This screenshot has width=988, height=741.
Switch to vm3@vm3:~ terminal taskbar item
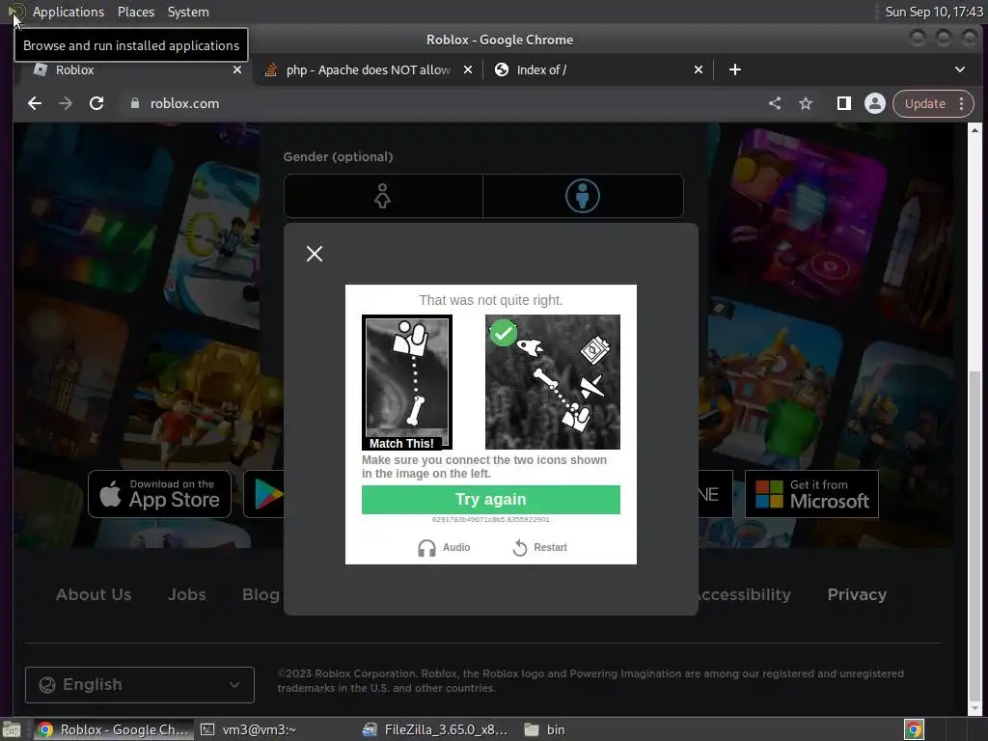click(248, 729)
